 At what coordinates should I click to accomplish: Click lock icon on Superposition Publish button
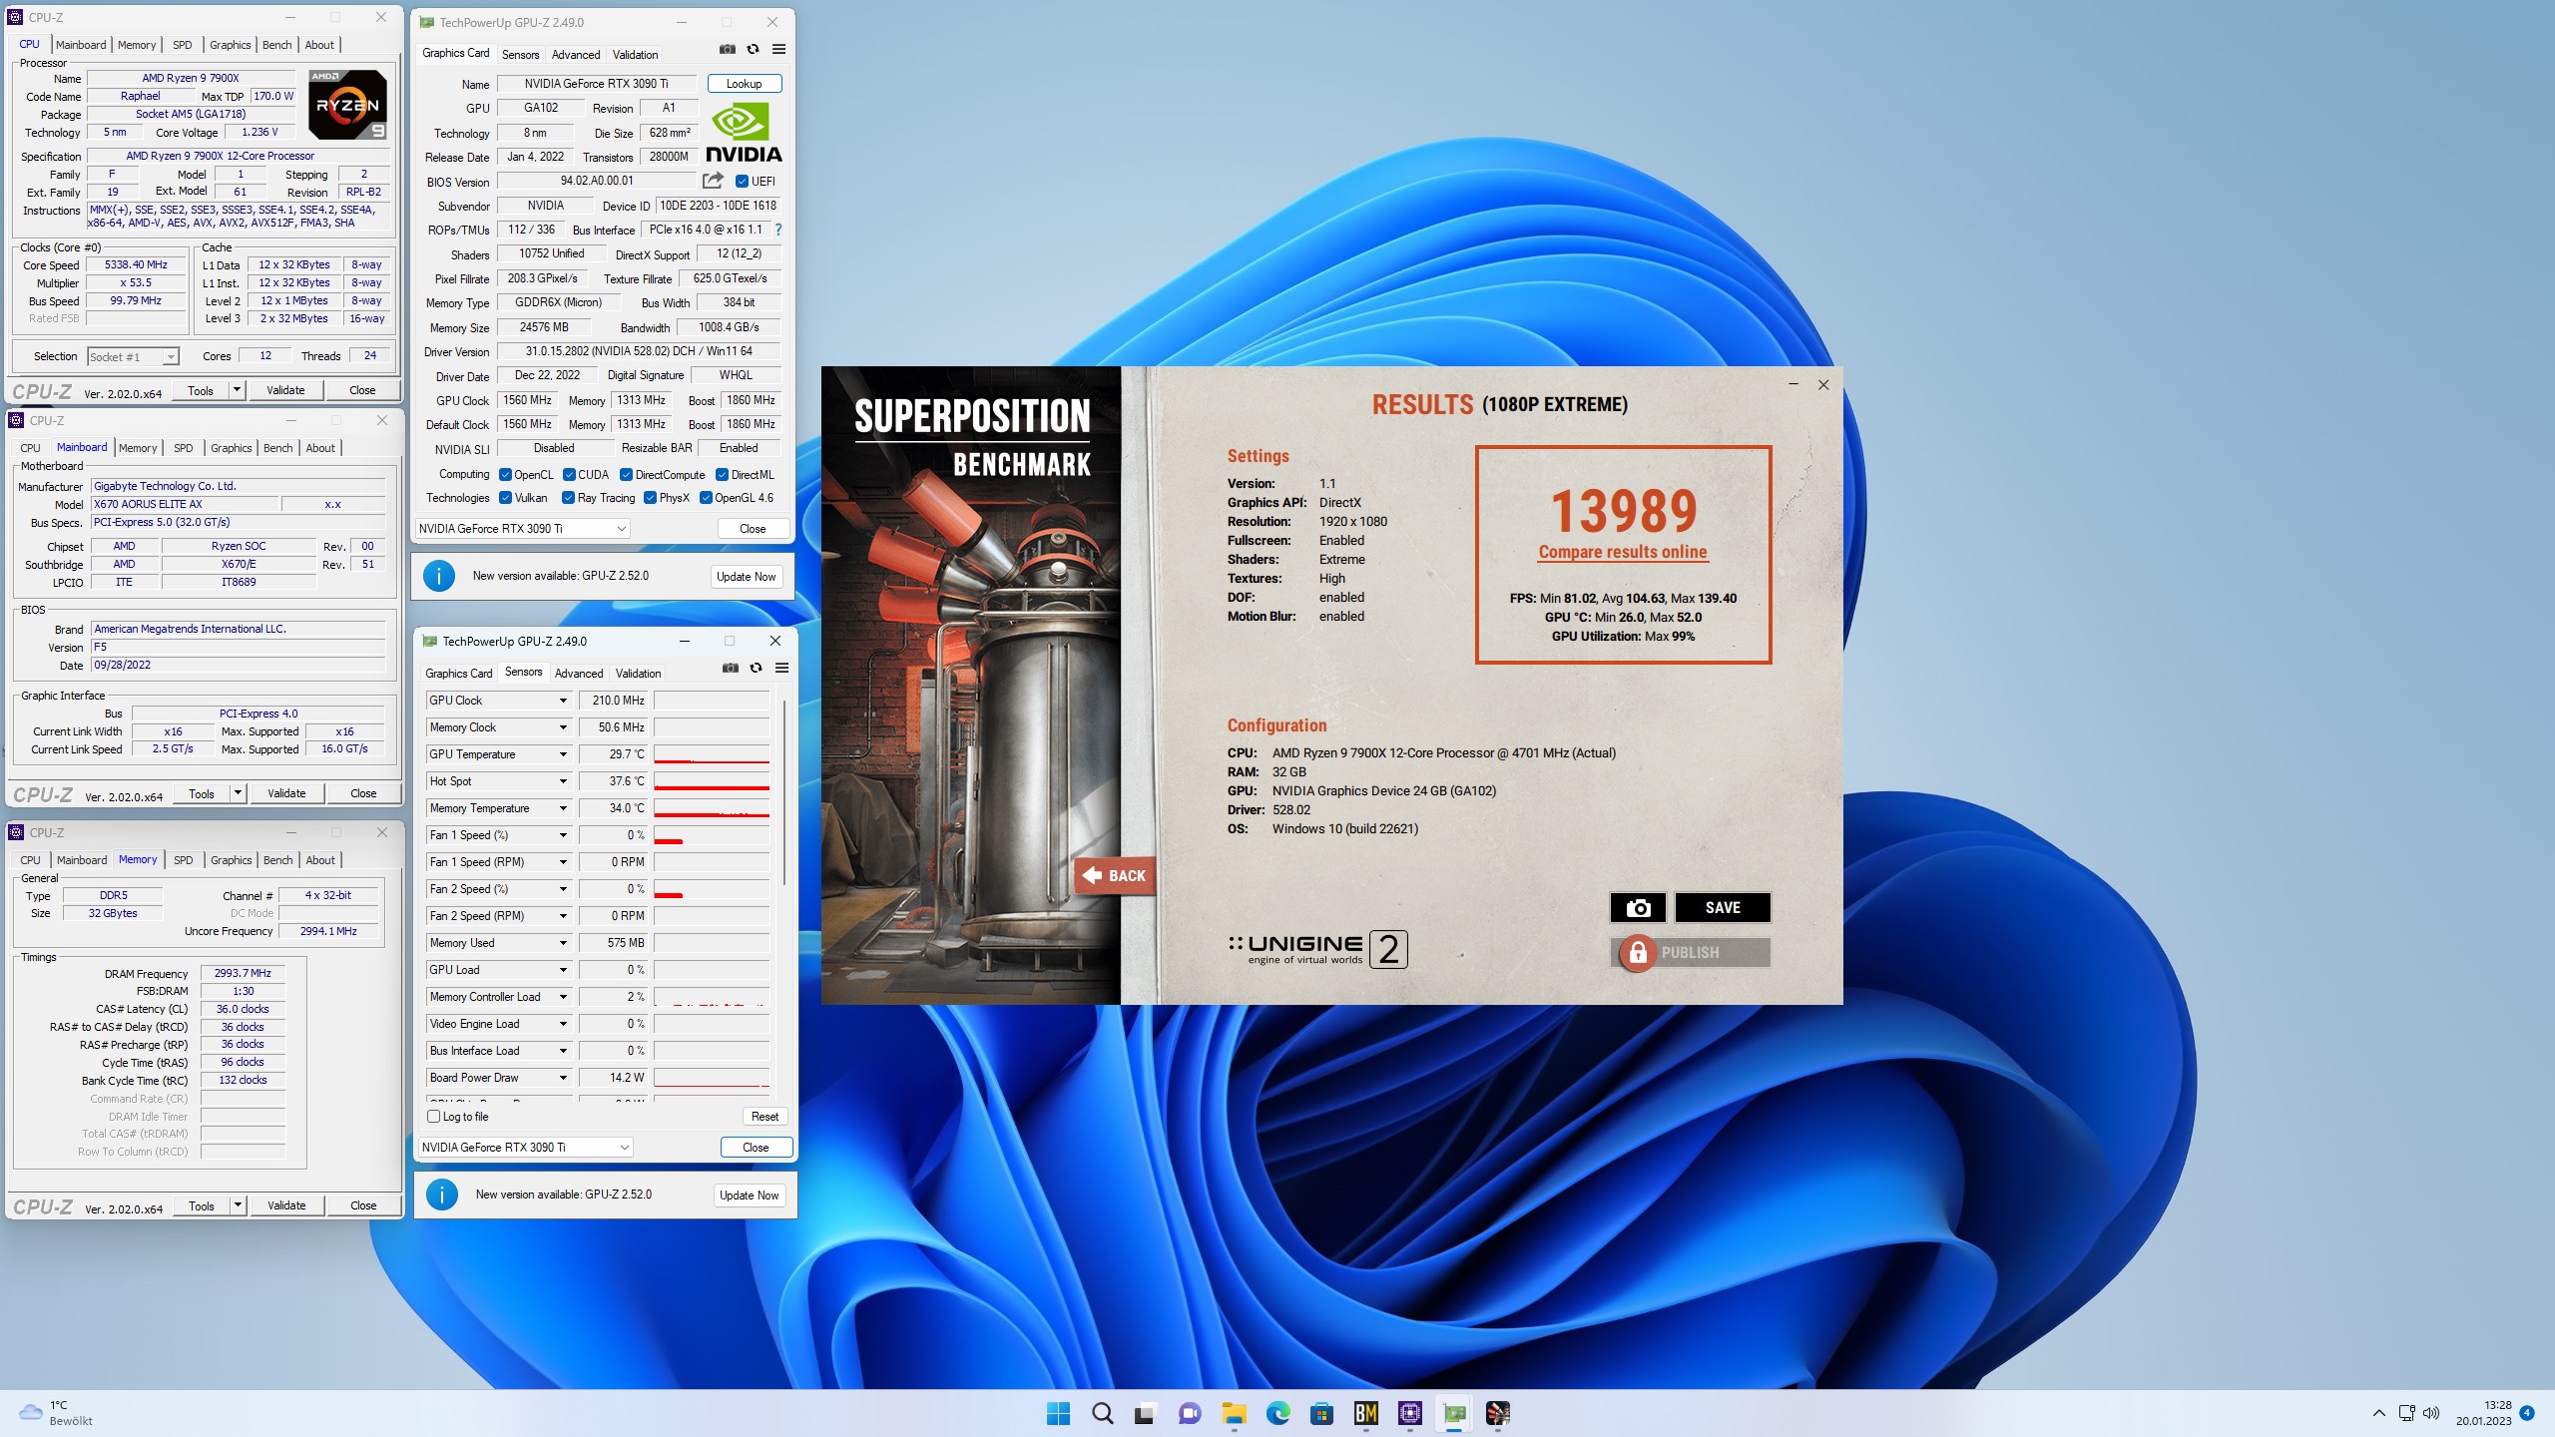[x=1638, y=953]
